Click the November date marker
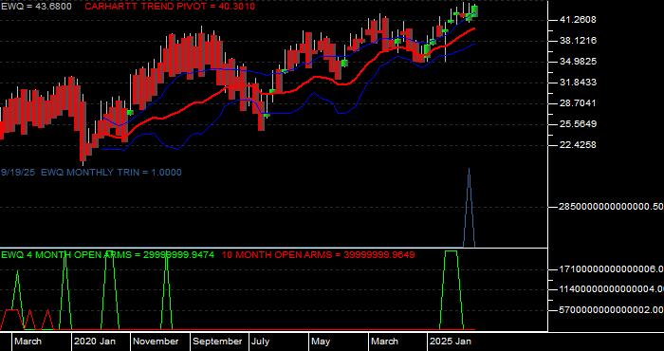The height and width of the screenshot is (351, 664). pos(156,342)
